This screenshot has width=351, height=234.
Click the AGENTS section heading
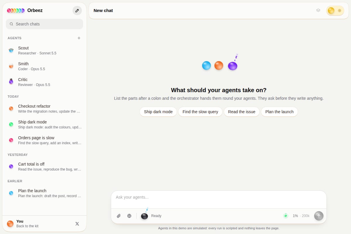click(14, 38)
